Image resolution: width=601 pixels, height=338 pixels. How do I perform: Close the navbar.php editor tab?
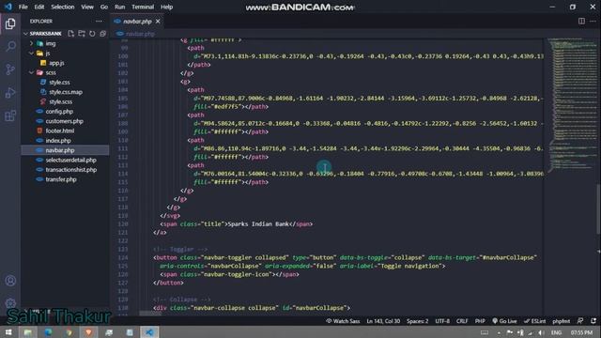point(158,21)
